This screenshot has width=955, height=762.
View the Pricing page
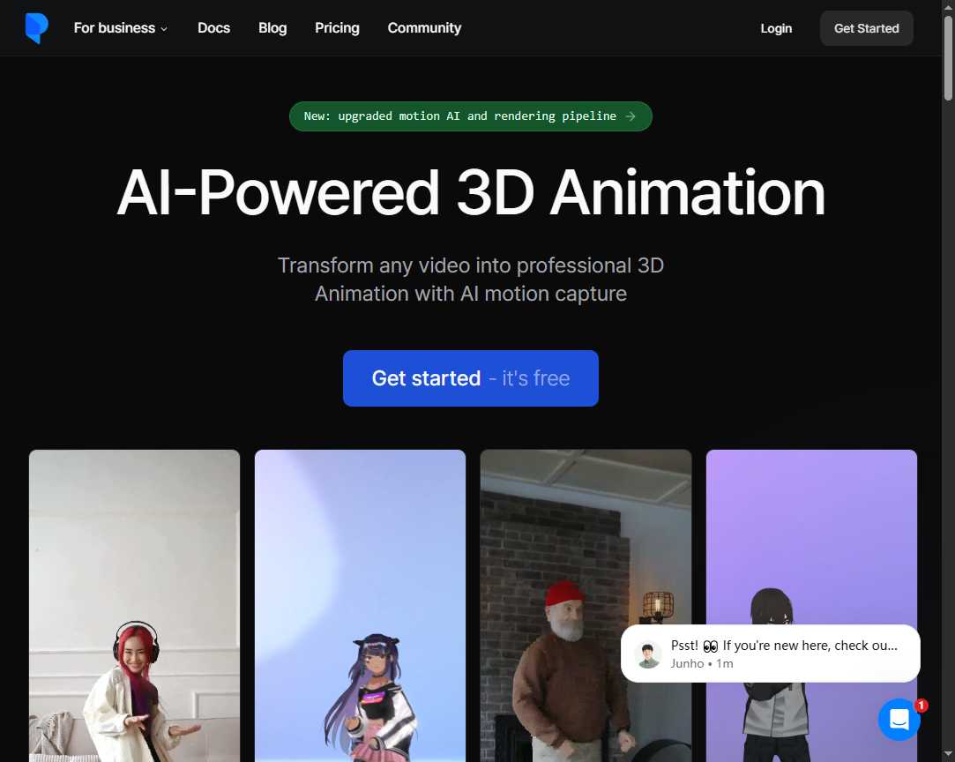(337, 28)
